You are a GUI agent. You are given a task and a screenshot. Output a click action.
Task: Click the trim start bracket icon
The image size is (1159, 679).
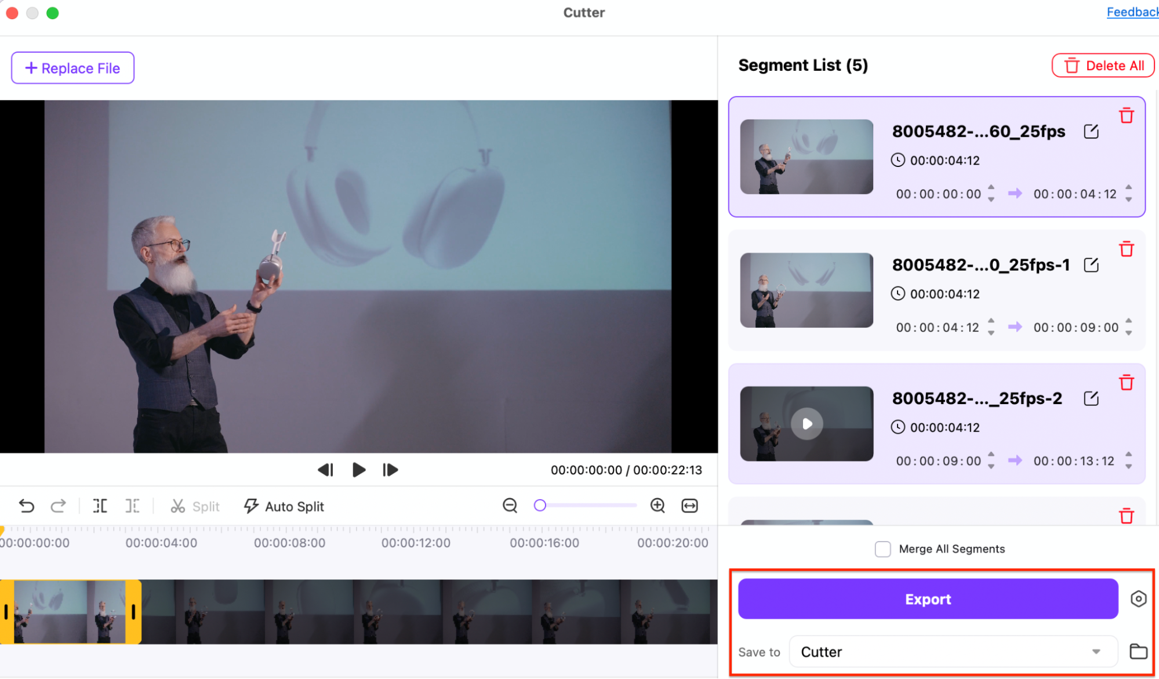click(100, 506)
